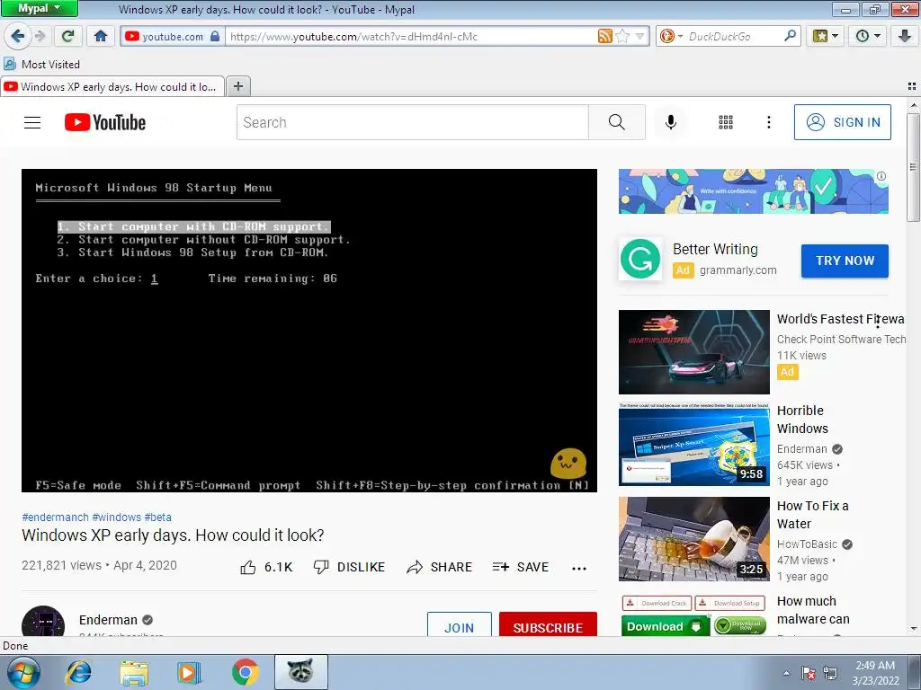Open the bookmarks menu toolbar button

point(826,36)
